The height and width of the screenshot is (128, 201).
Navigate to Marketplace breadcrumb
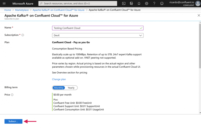tap(22, 10)
